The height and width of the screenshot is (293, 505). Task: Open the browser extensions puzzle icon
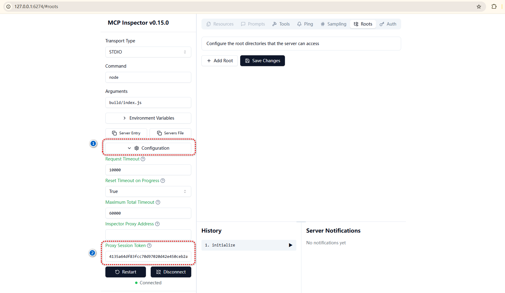click(494, 7)
